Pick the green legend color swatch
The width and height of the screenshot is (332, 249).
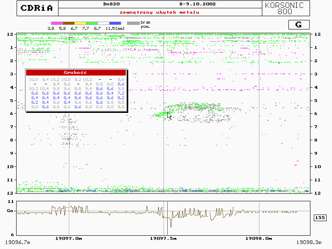92,23
